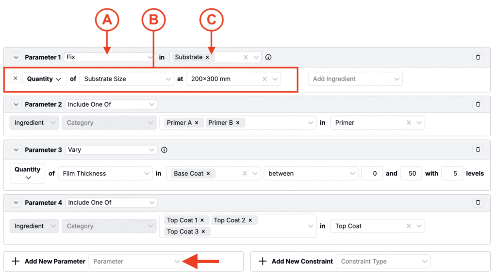Open the Fix parameter type dropdown
Image resolution: width=497 pixels, height=279 pixels.
click(x=109, y=57)
